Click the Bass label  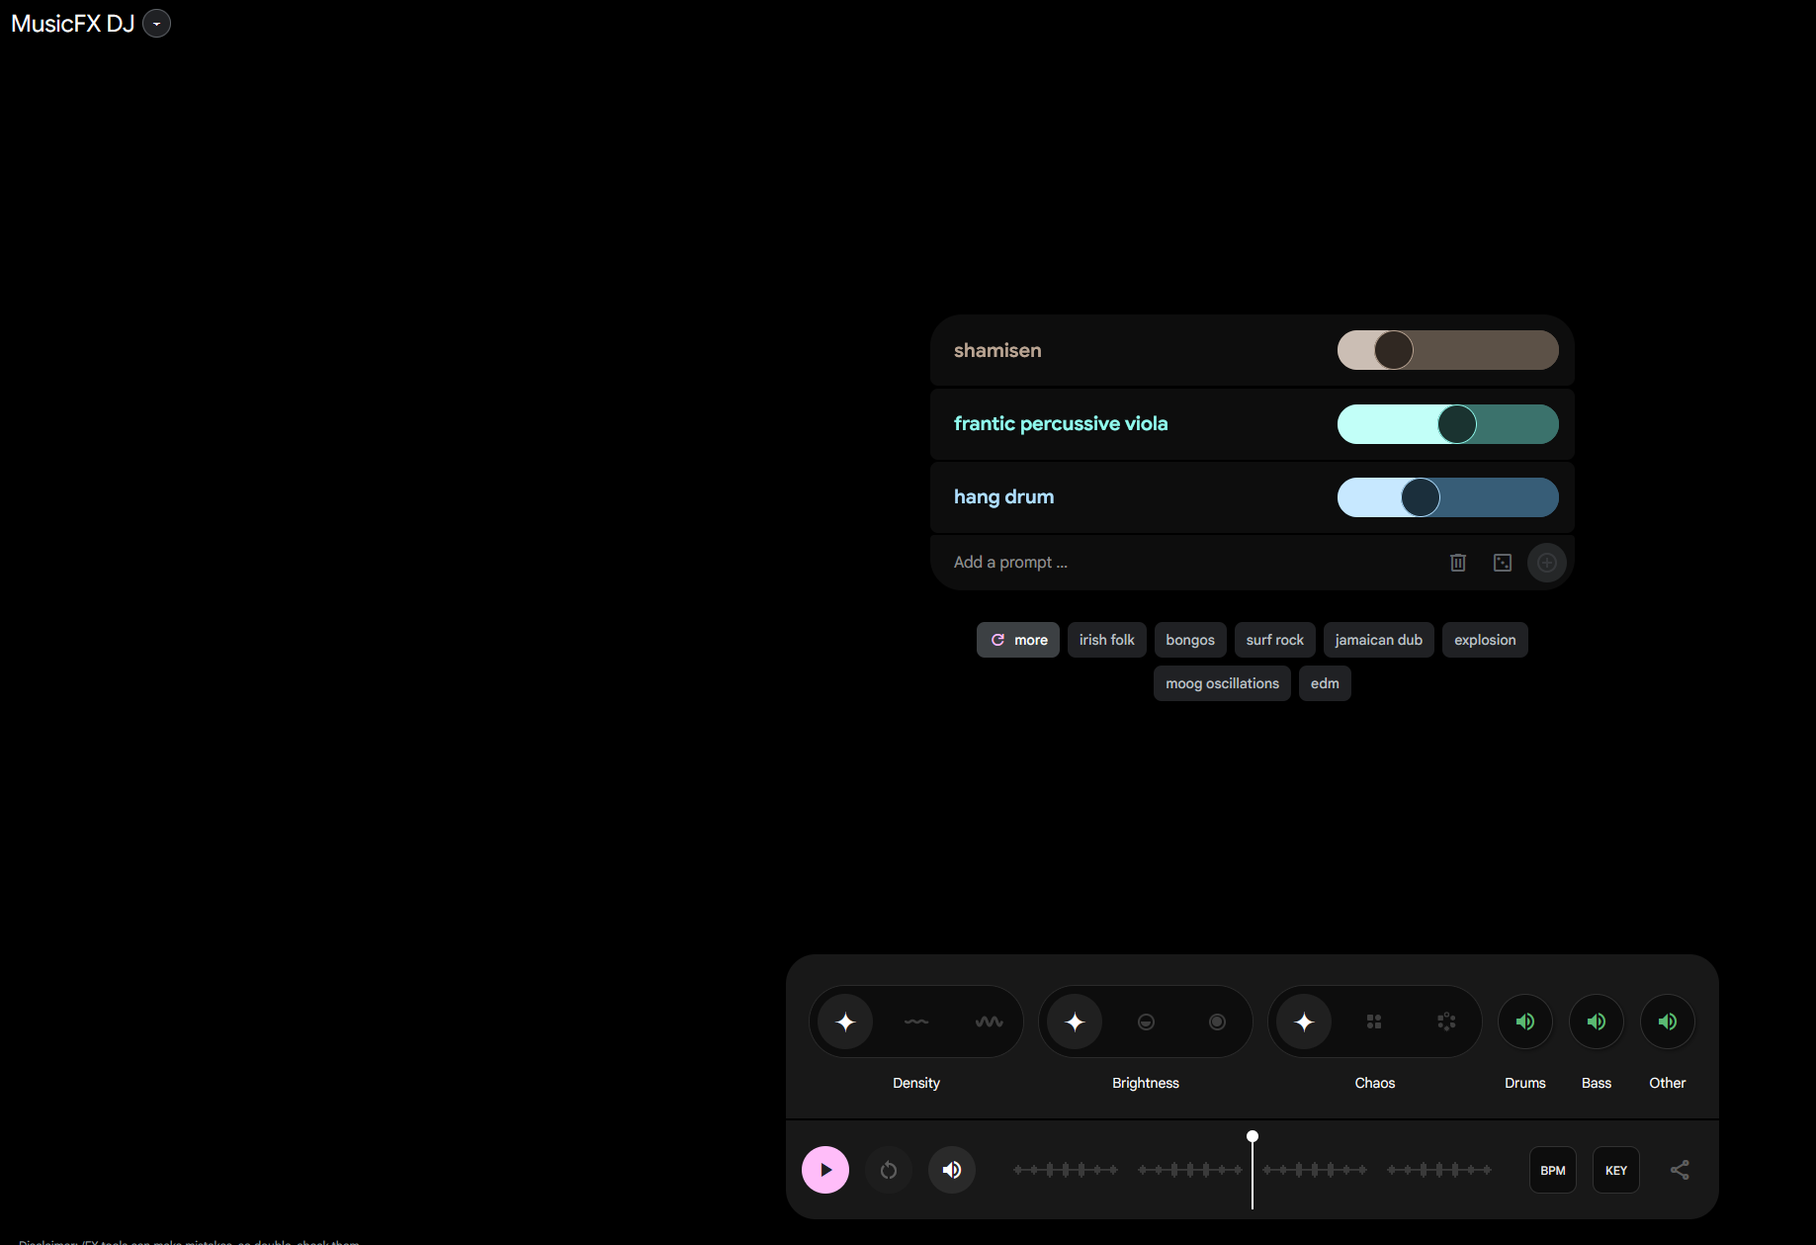pos(1597,1083)
